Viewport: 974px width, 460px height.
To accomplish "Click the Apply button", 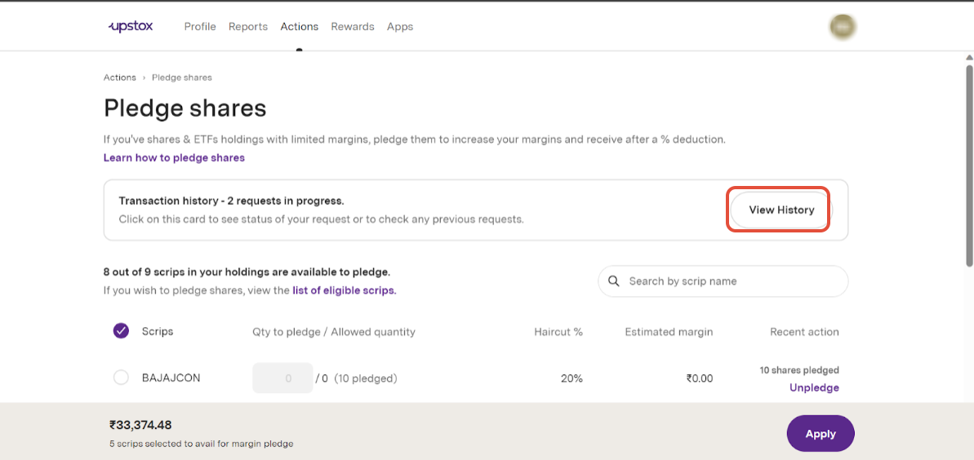I will tap(821, 433).
